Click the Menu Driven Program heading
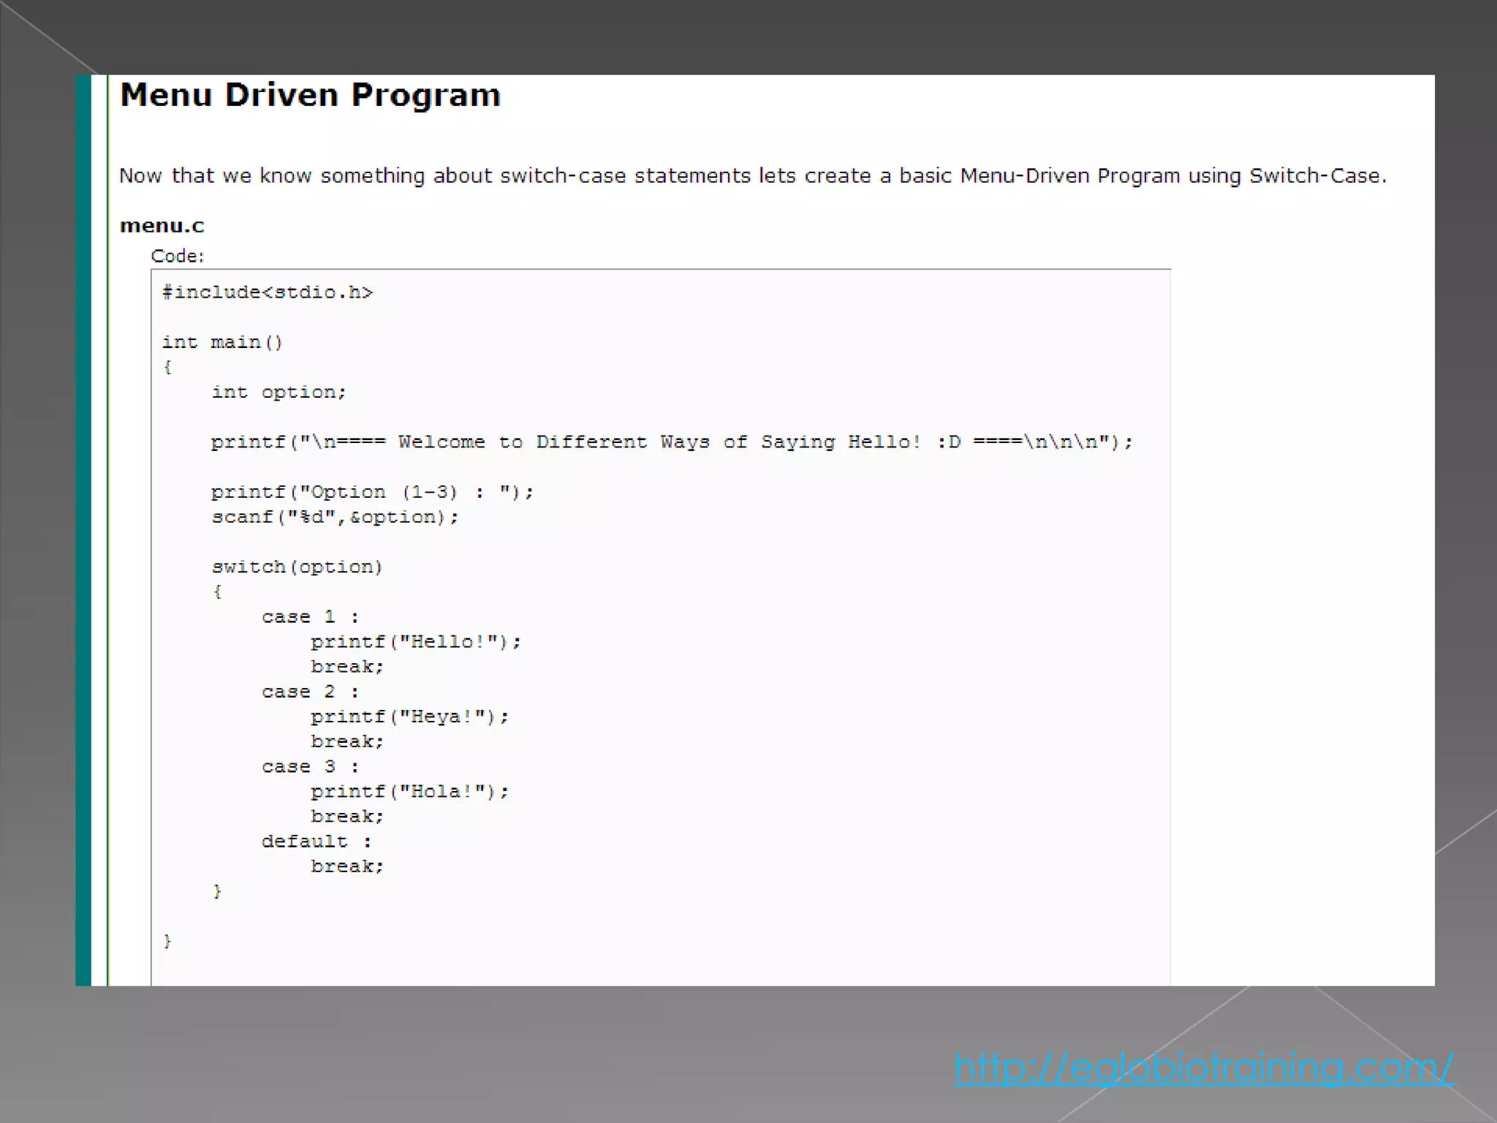Image resolution: width=1497 pixels, height=1123 pixels. tap(310, 95)
